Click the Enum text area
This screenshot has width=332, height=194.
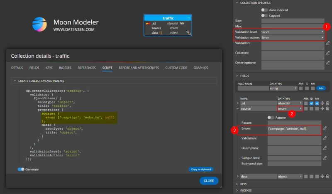tap(294, 130)
